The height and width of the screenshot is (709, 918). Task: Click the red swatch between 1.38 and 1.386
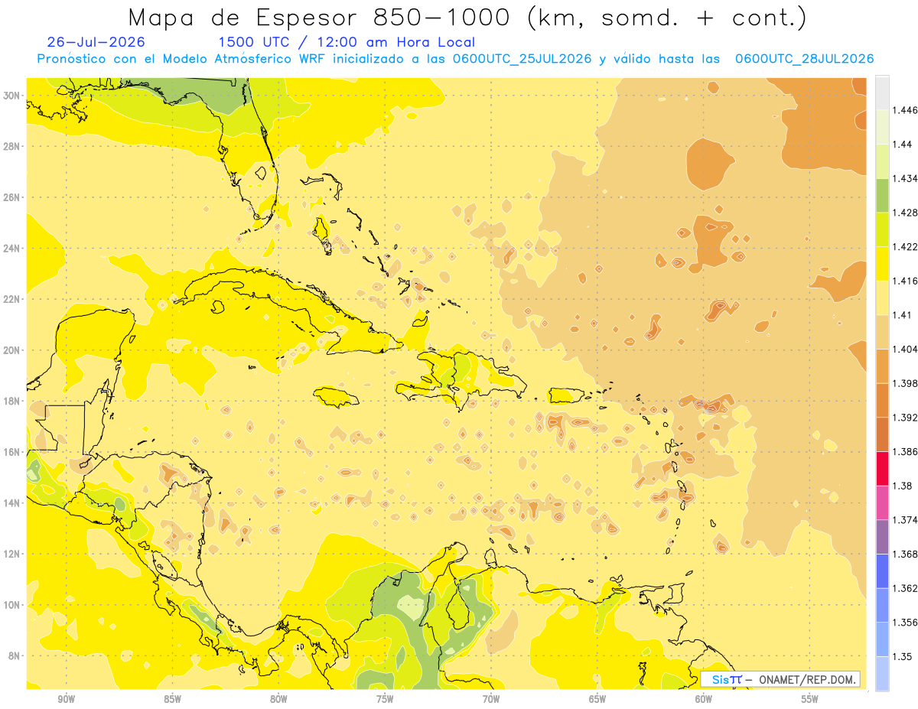pos(882,468)
